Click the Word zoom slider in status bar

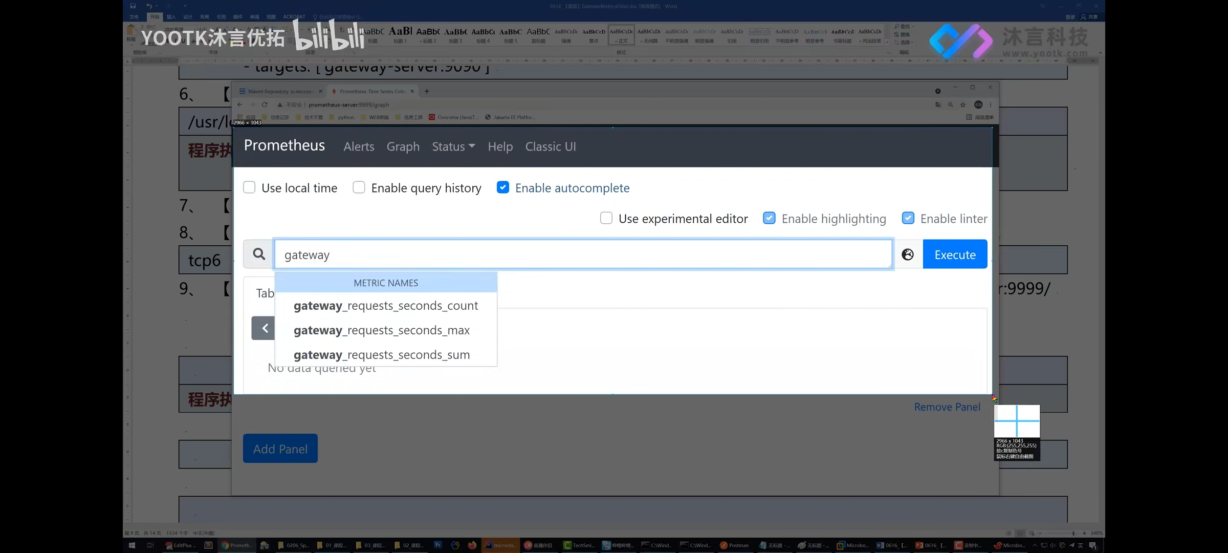(1061, 533)
